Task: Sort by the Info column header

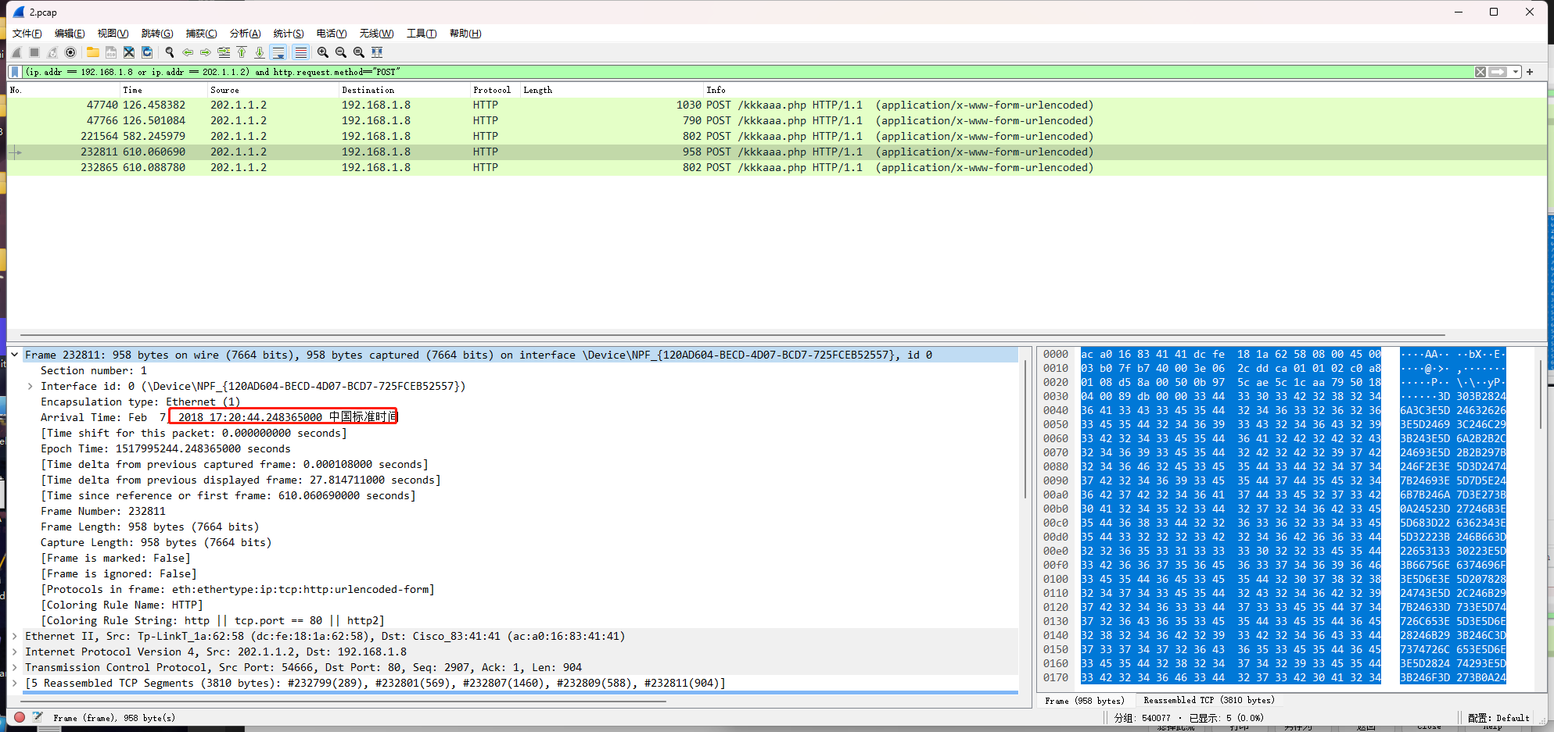Action: click(x=1124, y=90)
